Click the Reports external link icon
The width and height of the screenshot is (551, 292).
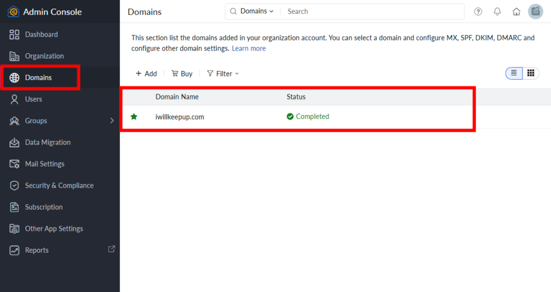[111, 249]
